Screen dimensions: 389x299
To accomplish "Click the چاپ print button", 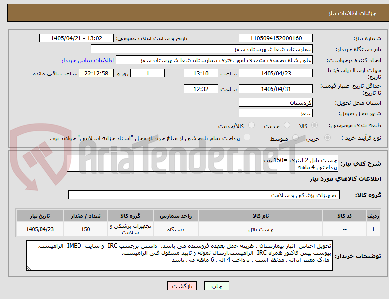I will click(x=217, y=286).
